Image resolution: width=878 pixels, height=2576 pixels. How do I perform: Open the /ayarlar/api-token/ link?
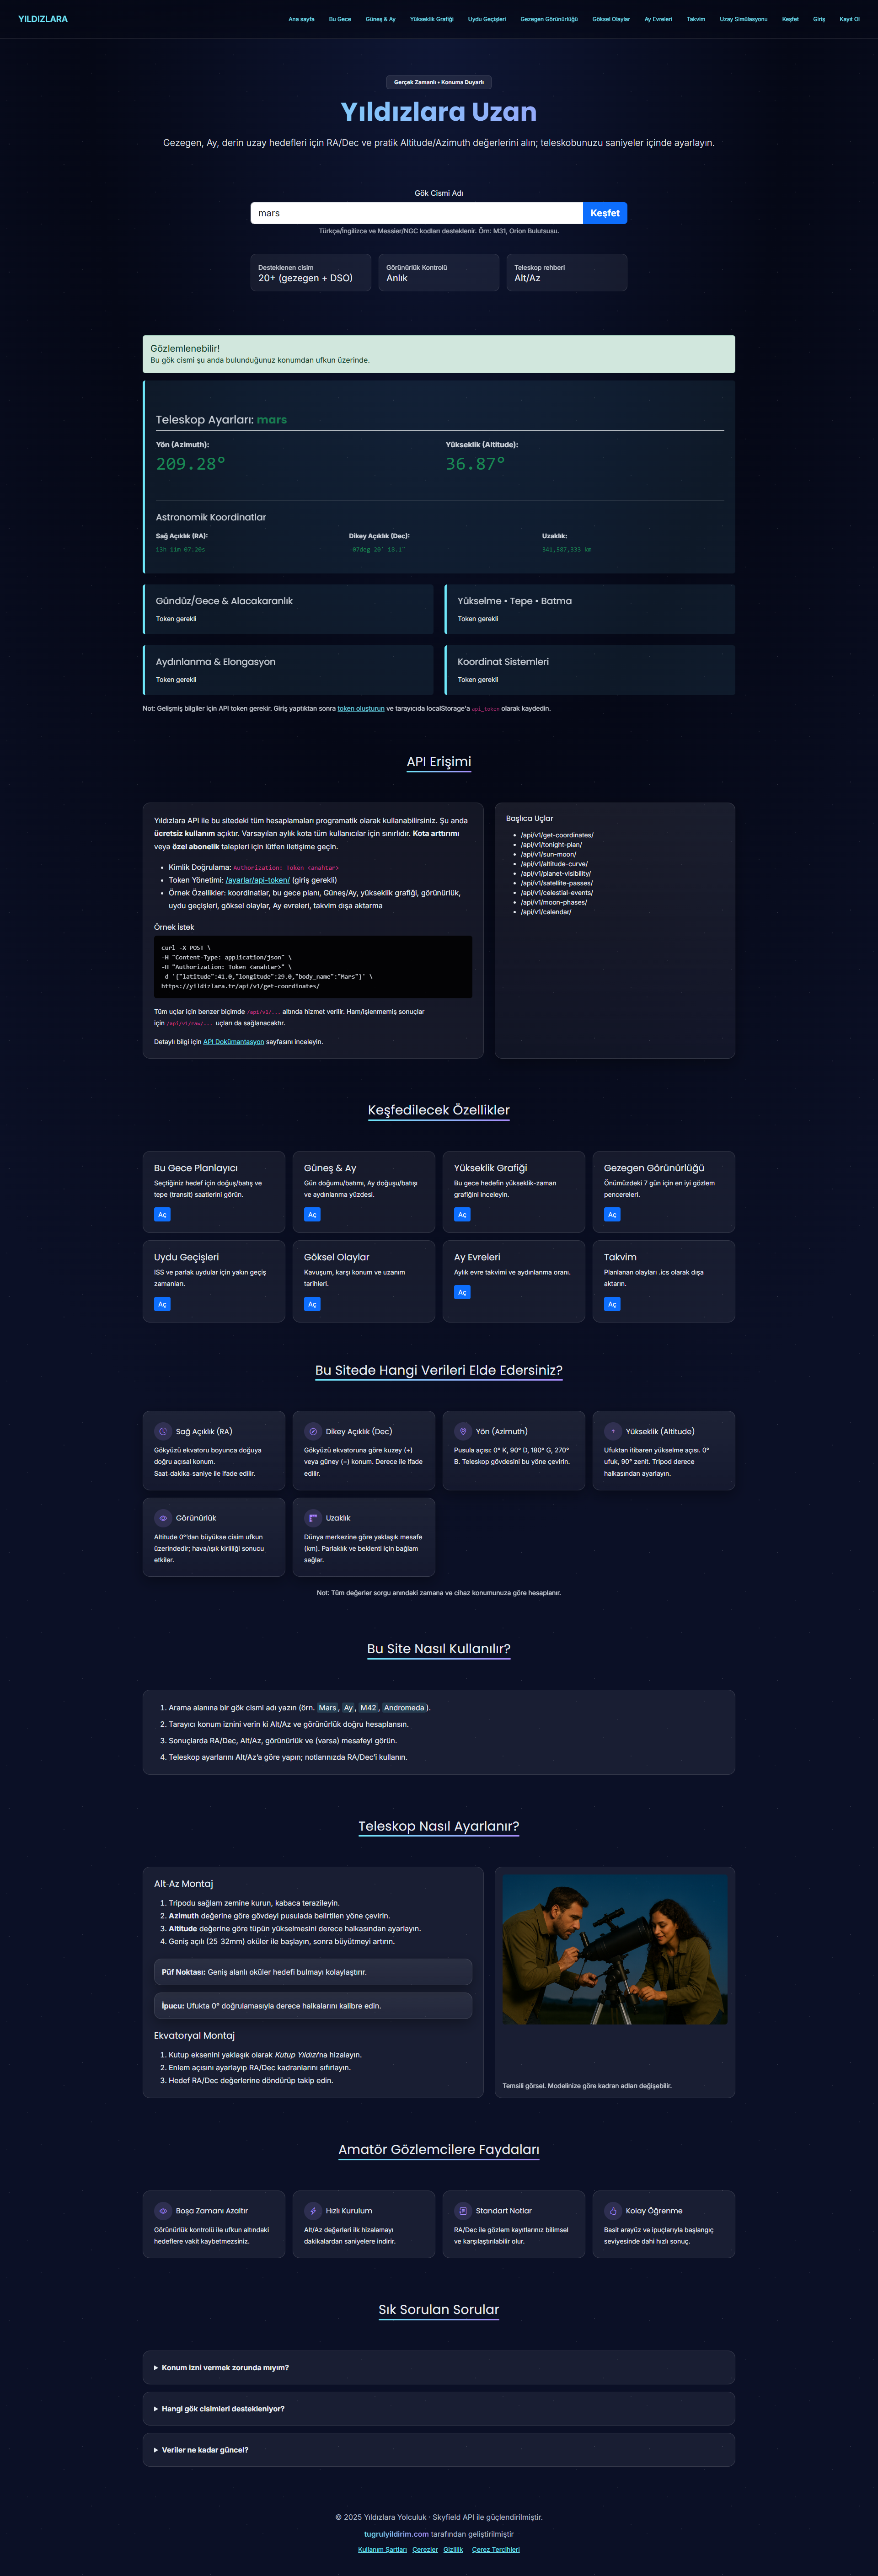pyautogui.click(x=258, y=880)
